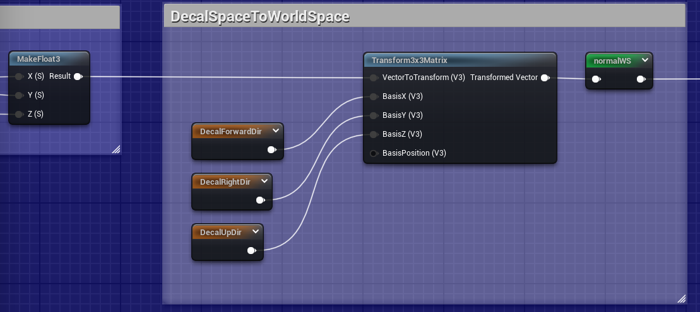
Task: Click the BasisPosition (V3) label
Action: [x=414, y=153]
